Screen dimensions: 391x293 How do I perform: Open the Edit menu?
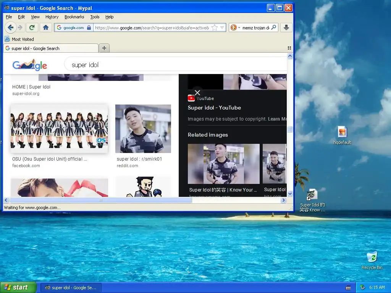pos(21,17)
